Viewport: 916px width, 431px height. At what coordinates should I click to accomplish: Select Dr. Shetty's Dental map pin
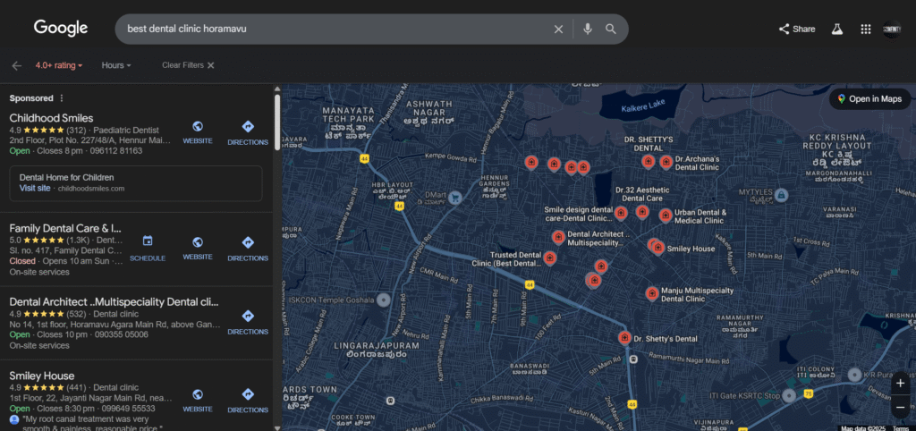click(x=624, y=338)
